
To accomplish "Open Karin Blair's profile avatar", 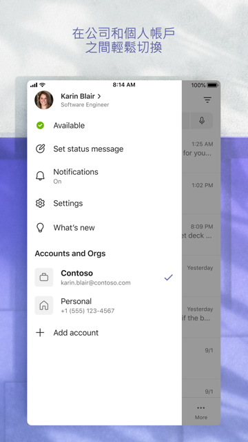I will (x=44, y=100).
